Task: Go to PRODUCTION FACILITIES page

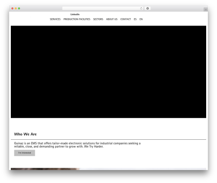Action: tap(77, 19)
